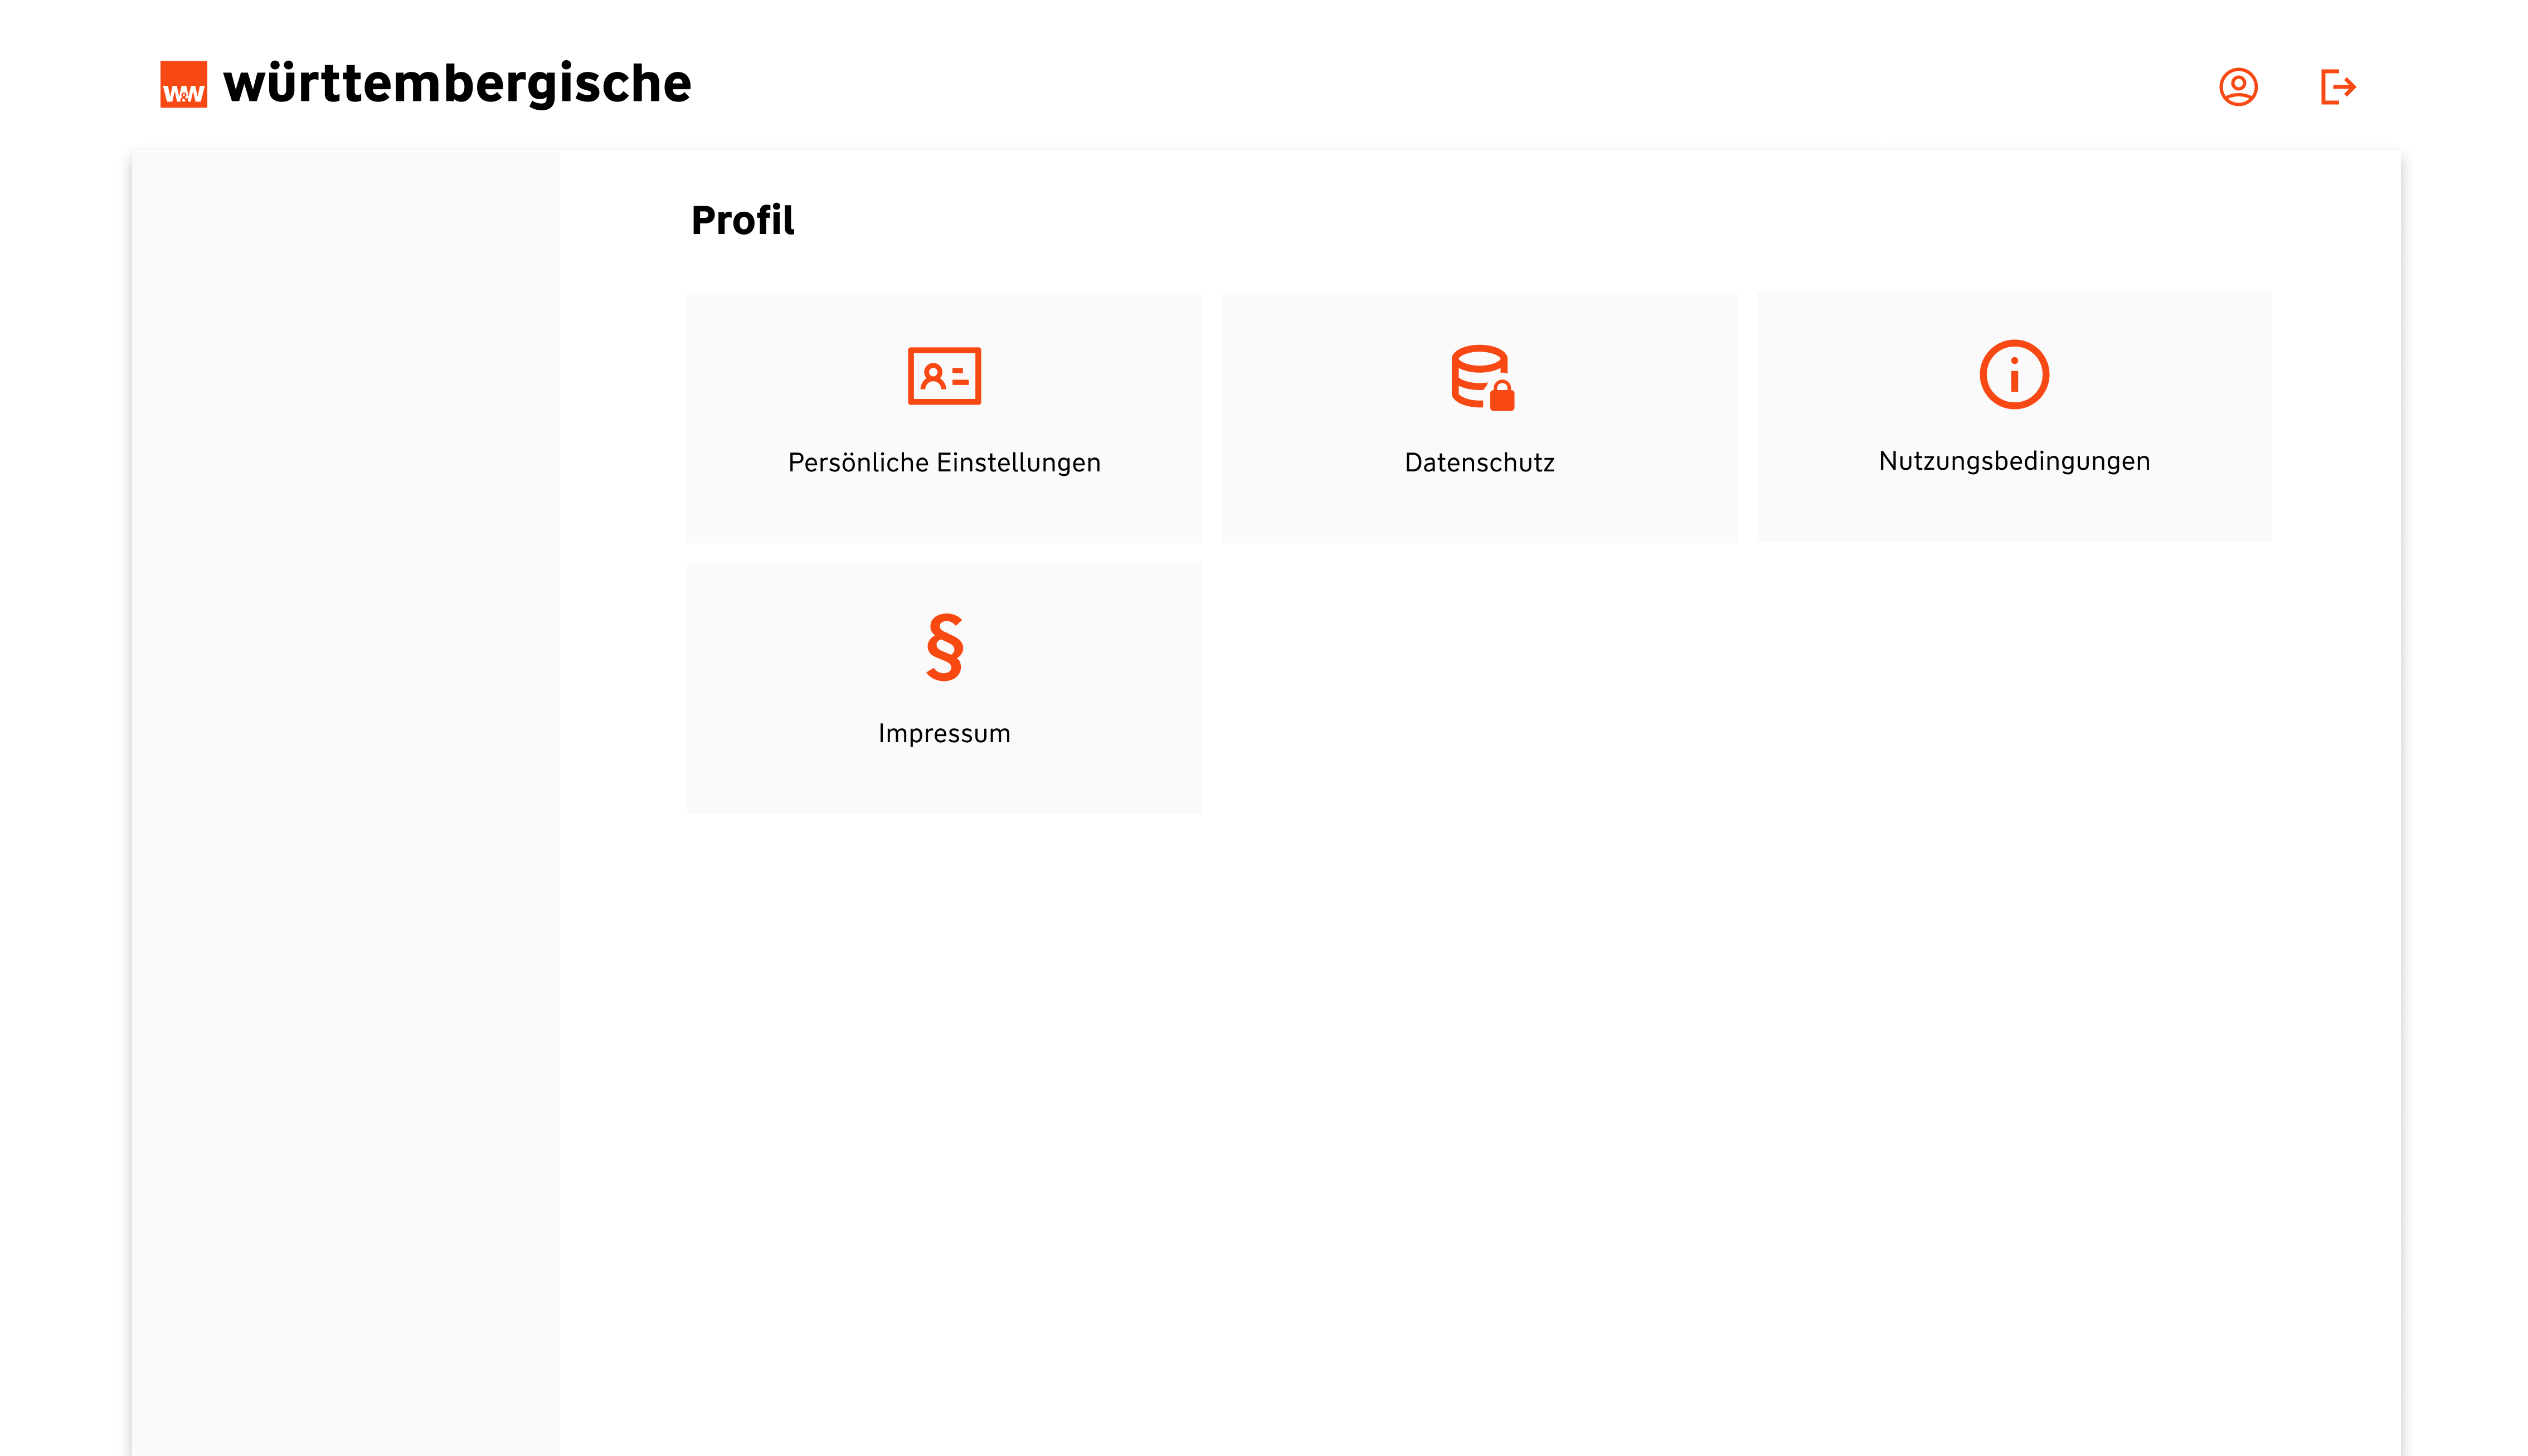Image resolution: width=2528 pixels, height=1456 pixels.
Task: Open Persönliche Einstellungen text label
Action: click(944, 462)
